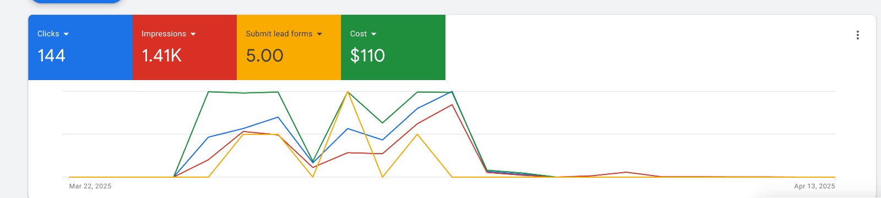
Task: Click the Submit lead forms label text
Action: tap(279, 34)
